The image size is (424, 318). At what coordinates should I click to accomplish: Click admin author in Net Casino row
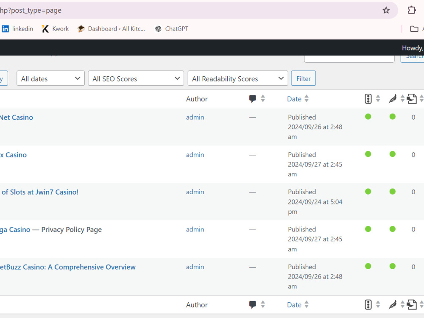[195, 117]
